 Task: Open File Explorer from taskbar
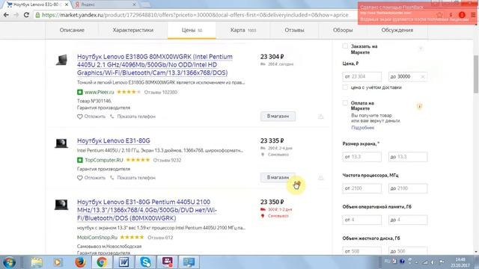[37, 262]
